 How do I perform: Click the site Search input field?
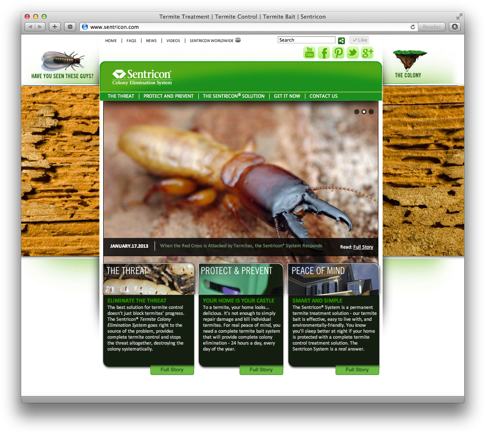pyautogui.click(x=307, y=40)
